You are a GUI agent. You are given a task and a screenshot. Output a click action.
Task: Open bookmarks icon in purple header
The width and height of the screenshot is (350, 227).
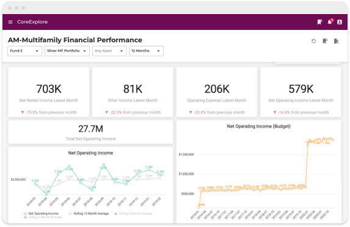click(x=319, y=22)
